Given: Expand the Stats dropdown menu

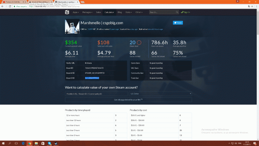Looking at the screenshot, I should [128, 12].
